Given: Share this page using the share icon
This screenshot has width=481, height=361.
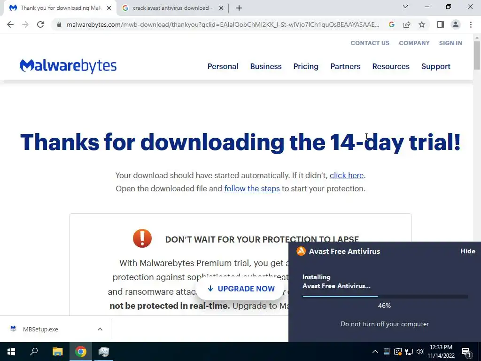Looking at the screenshot, I should click(x=407, y=24).
